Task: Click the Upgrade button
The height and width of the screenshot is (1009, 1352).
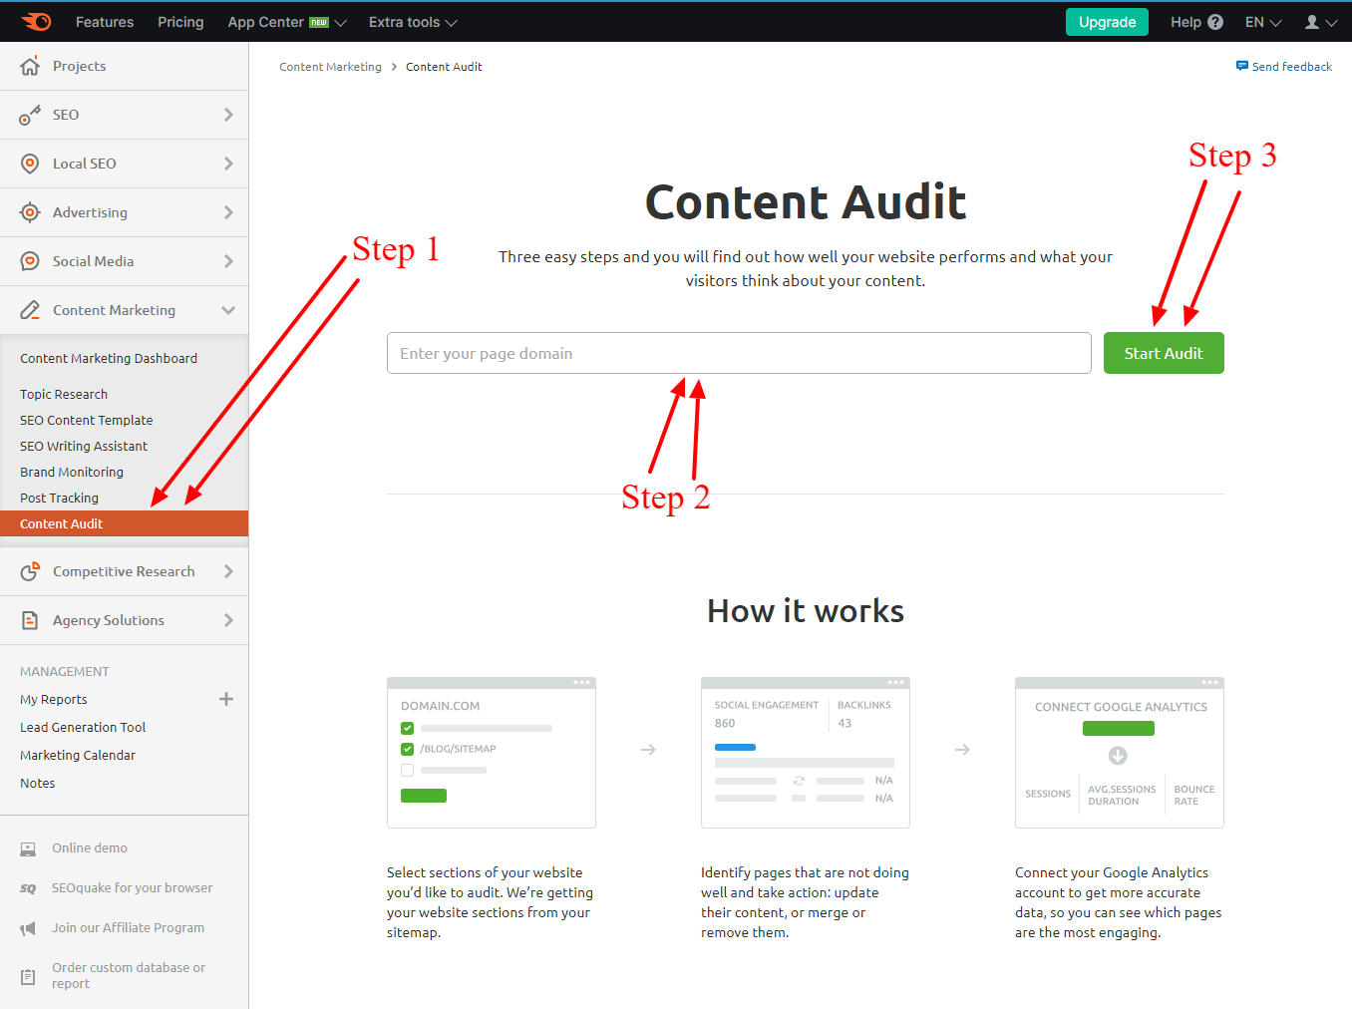Action: click(1107, 22)
